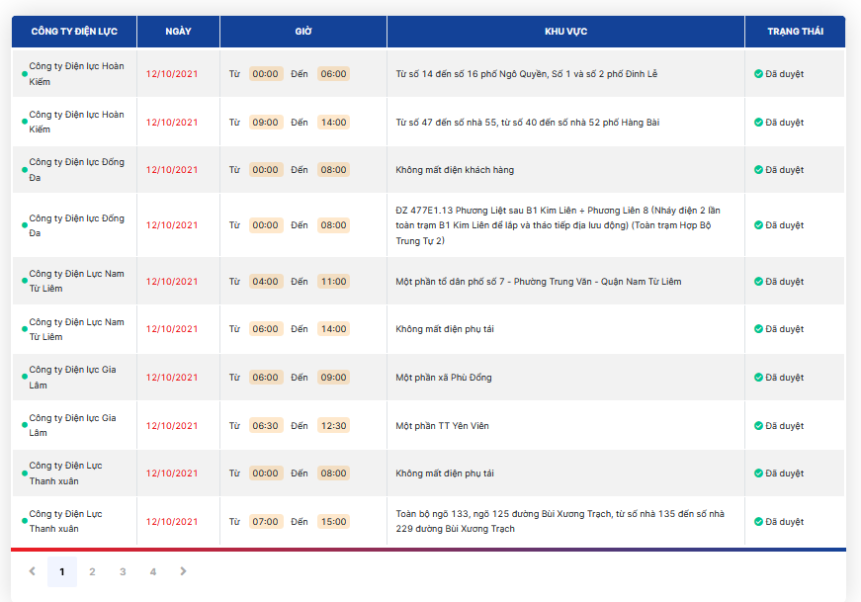The width and height of the screenshot is (861, 602).
Task: Click 'Đã duyệt' status in Yên Viên row
Action: click(784, 426)
